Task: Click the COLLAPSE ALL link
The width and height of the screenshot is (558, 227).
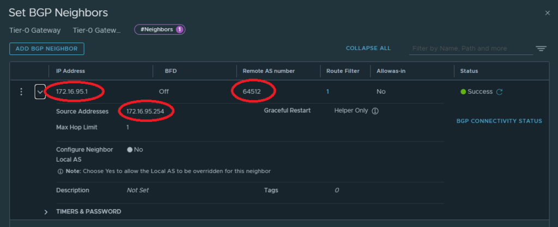Action: 368,48
